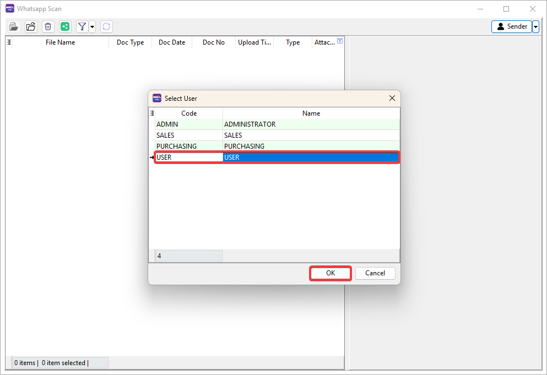Click the Sender button

pyautogui.click(x=512, y=26)
